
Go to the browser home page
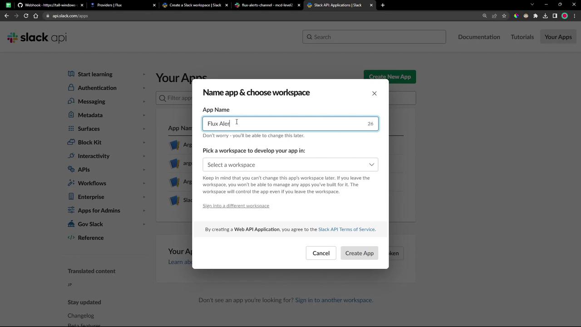point(36,16)
